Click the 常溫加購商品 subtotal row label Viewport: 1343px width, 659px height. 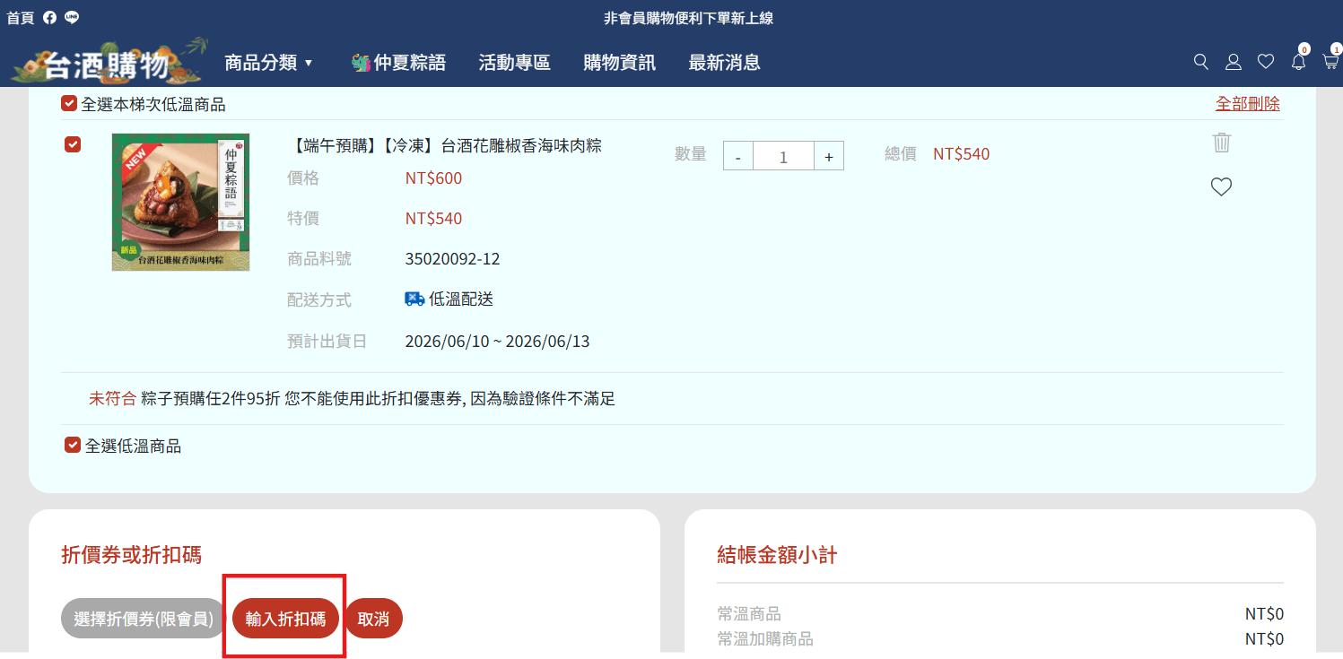[x=765, y=638]
